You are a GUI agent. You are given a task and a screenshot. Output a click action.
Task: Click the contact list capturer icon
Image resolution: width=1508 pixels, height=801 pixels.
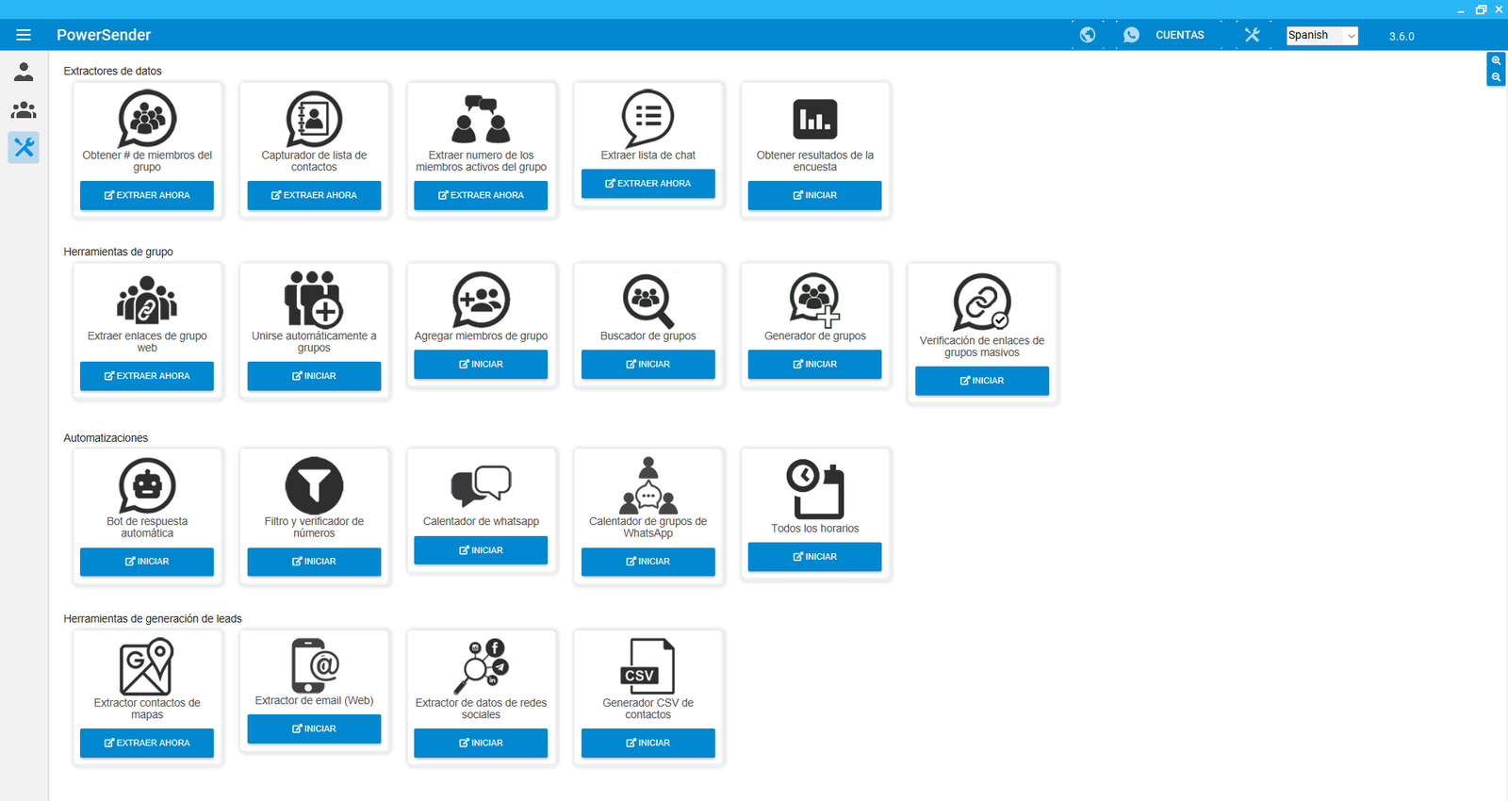314,119
